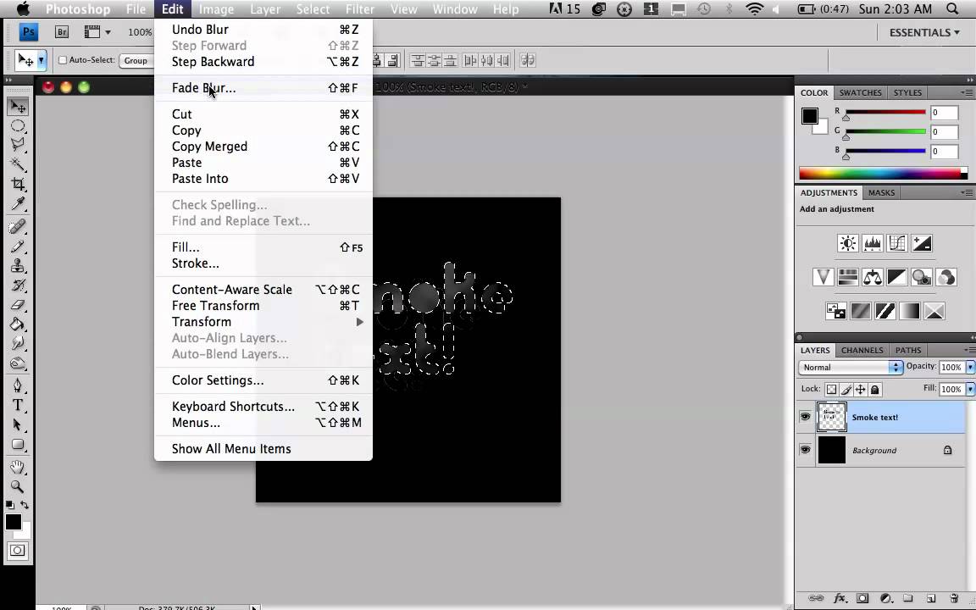Click the foreground color swatch in toolbox
976x610 pixels.
[x=13, y=522]
